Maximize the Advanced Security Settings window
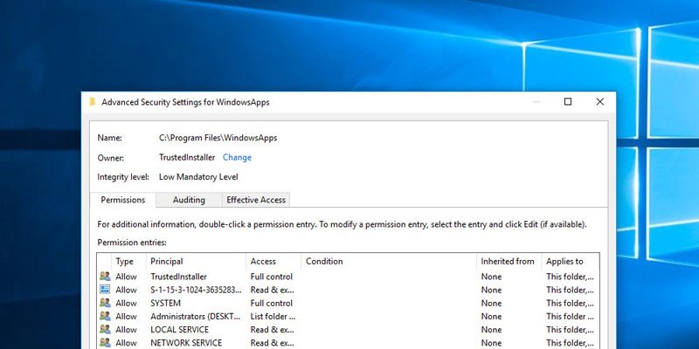The height and width of the screenshot is (349, 699). pyautogui.click(x=568, y=102)
